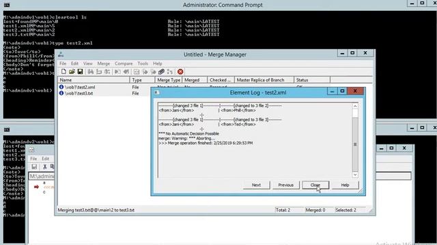
Task: Minimize the Merge Manager window
Action: [342, 53]
